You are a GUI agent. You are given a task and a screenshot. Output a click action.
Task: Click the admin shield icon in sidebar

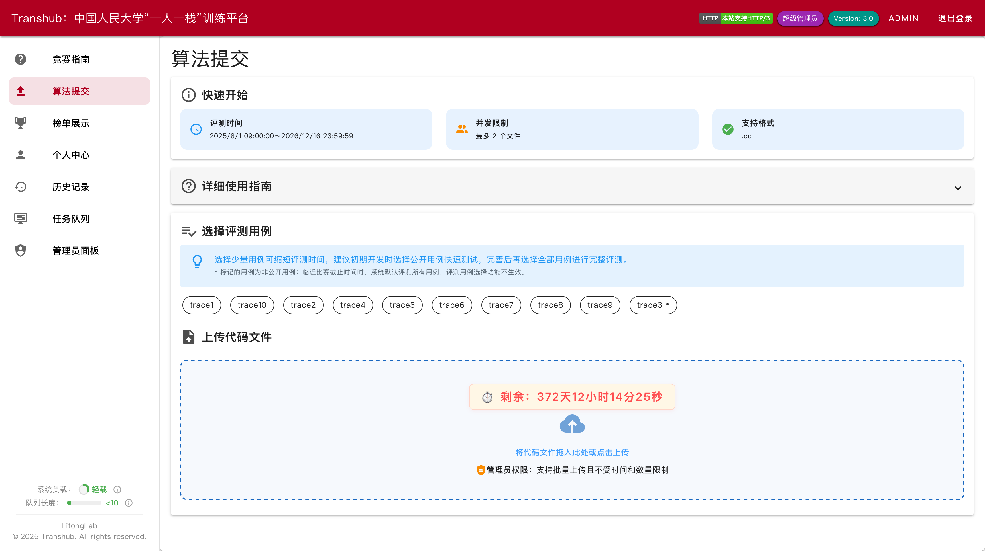[20, 250]
